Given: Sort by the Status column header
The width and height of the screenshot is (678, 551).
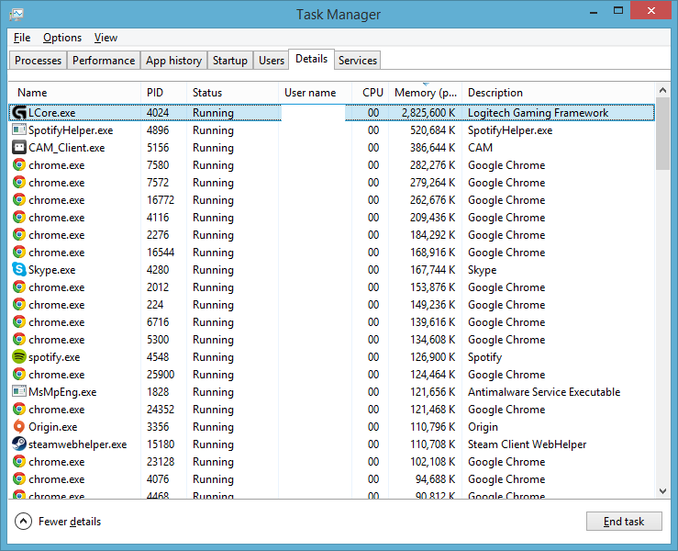Looking at the screenshot, I should pos(232,93).
